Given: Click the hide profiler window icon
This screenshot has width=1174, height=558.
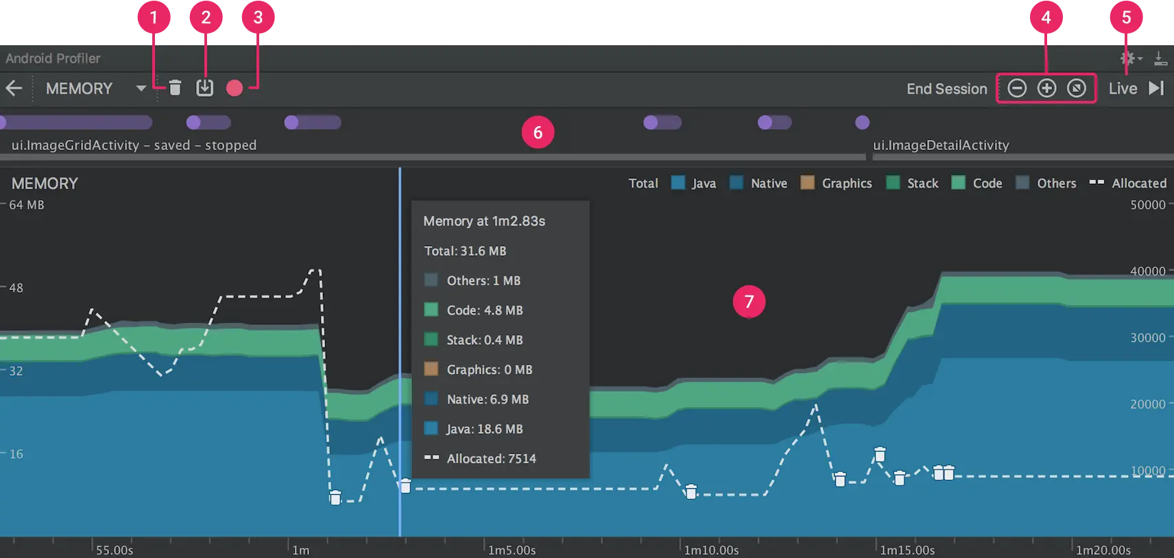Looking at the screenshot, I should pos(1160,58).
